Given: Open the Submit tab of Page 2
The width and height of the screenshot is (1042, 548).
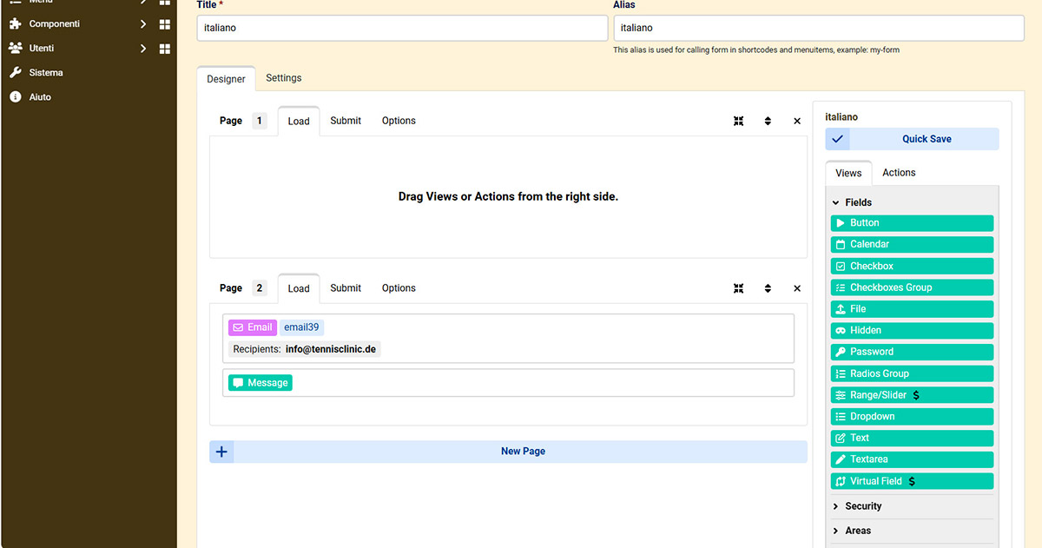Looking at the screenshot, I should [x=346, y=288].
